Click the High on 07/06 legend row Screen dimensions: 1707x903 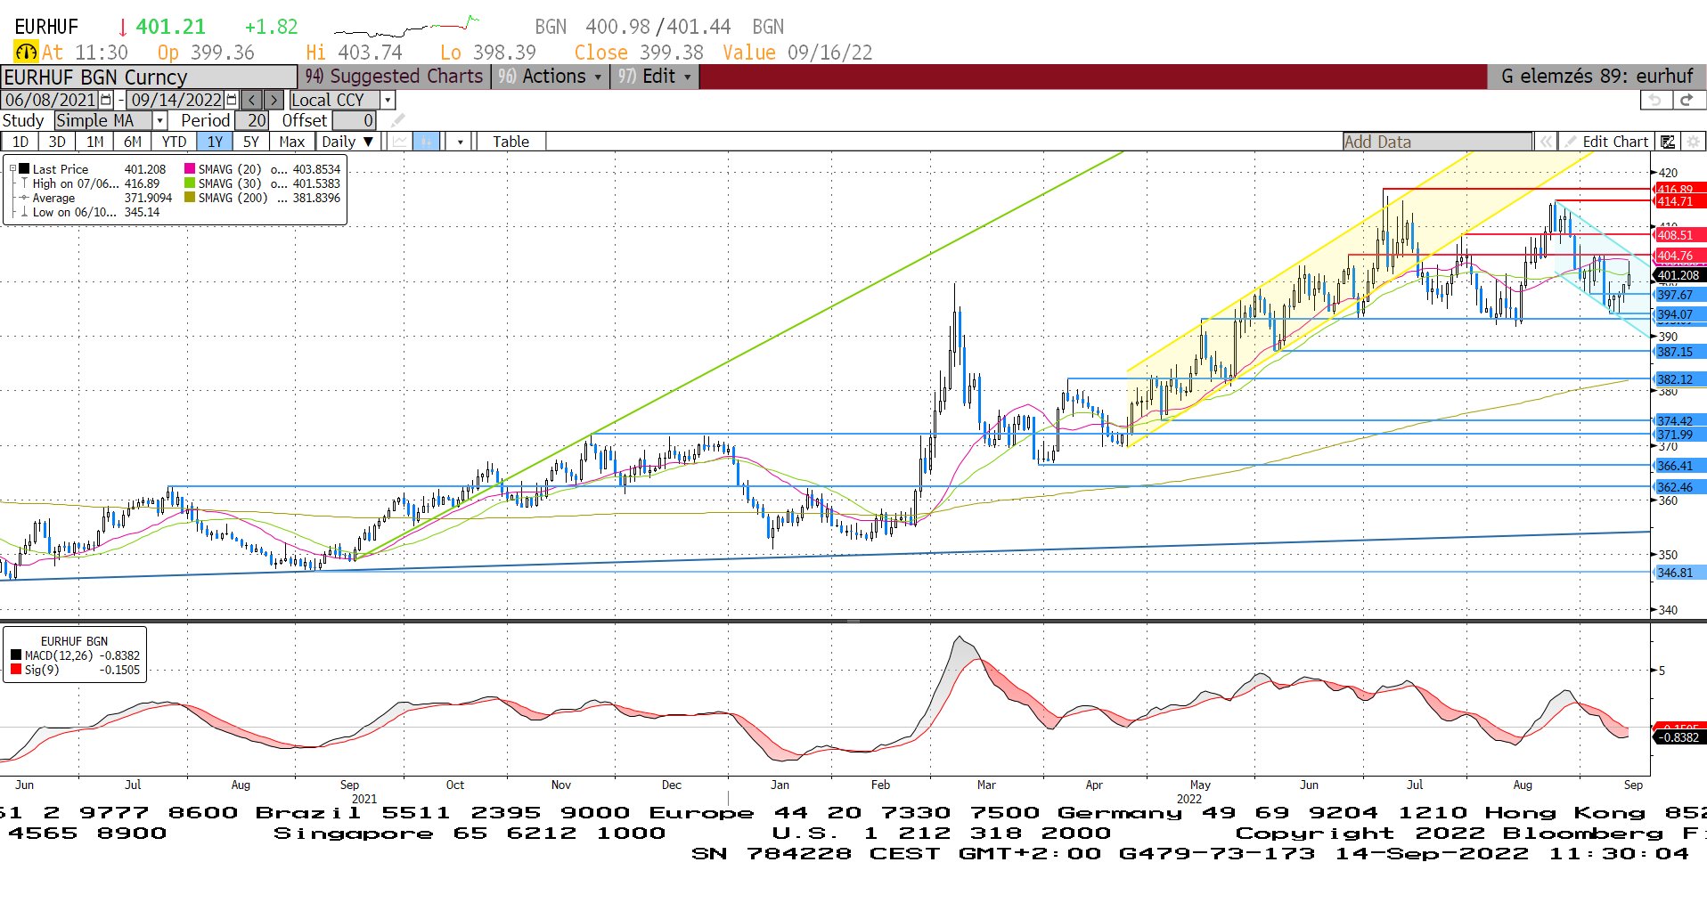pos(91,183)
